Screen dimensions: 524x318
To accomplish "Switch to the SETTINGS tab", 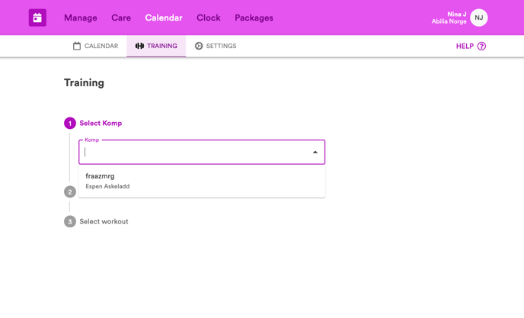I will pyautogui.click(x=216, y=46).
